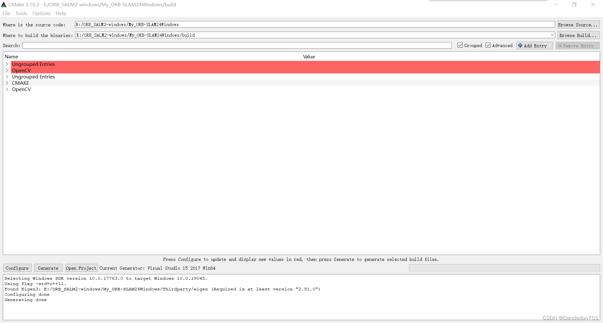The width and height of the screenshot is (603, 323).
Task: Disable the Advanced checkbox
Action: click(488, 45)
